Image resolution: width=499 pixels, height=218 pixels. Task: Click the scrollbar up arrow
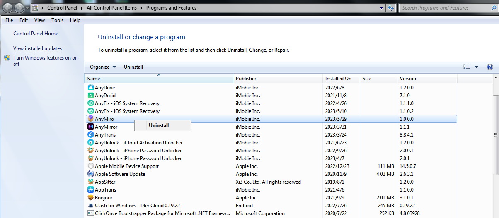pos(496,78)
